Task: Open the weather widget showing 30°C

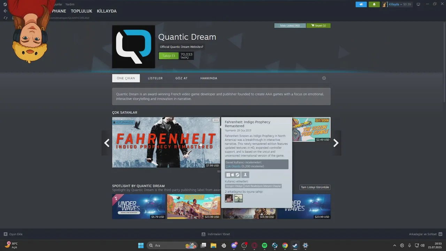Action: click(11, 245)
